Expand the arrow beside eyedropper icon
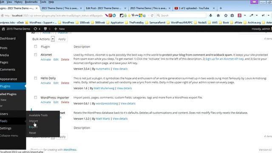The image size is (272, 153). pos(257,15)
